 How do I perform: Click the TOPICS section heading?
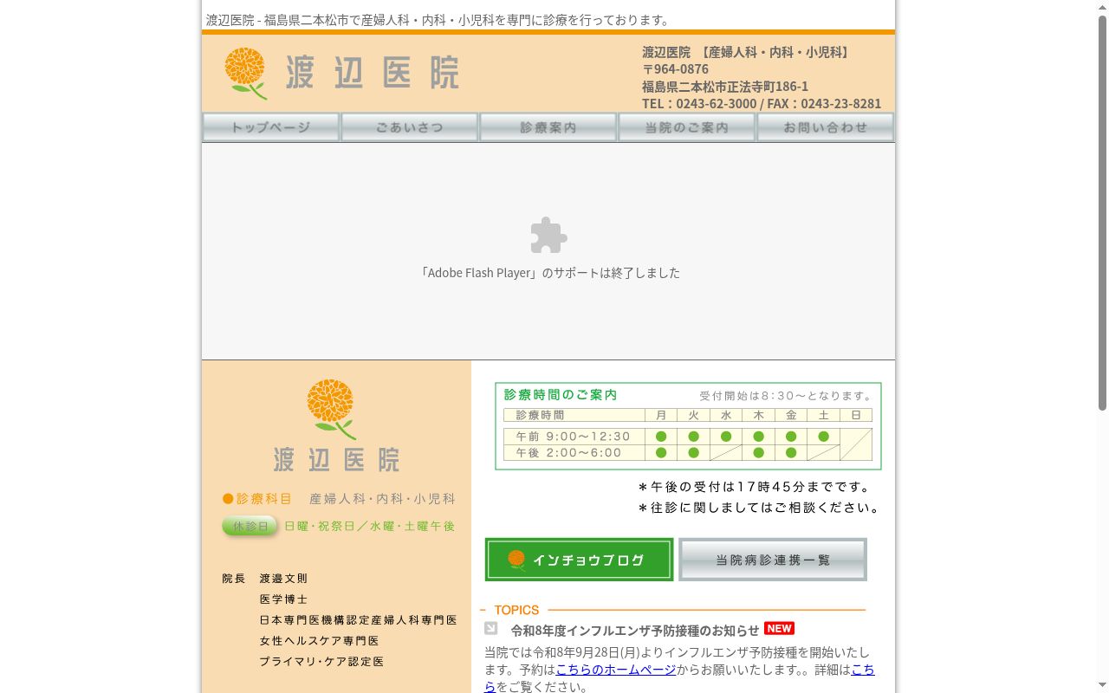pyautogui.click(x=516, y=610)
